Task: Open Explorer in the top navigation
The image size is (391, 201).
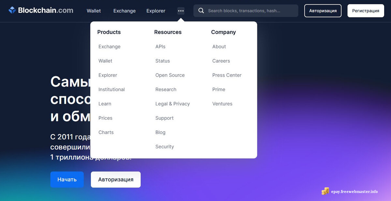Action: 156,11
